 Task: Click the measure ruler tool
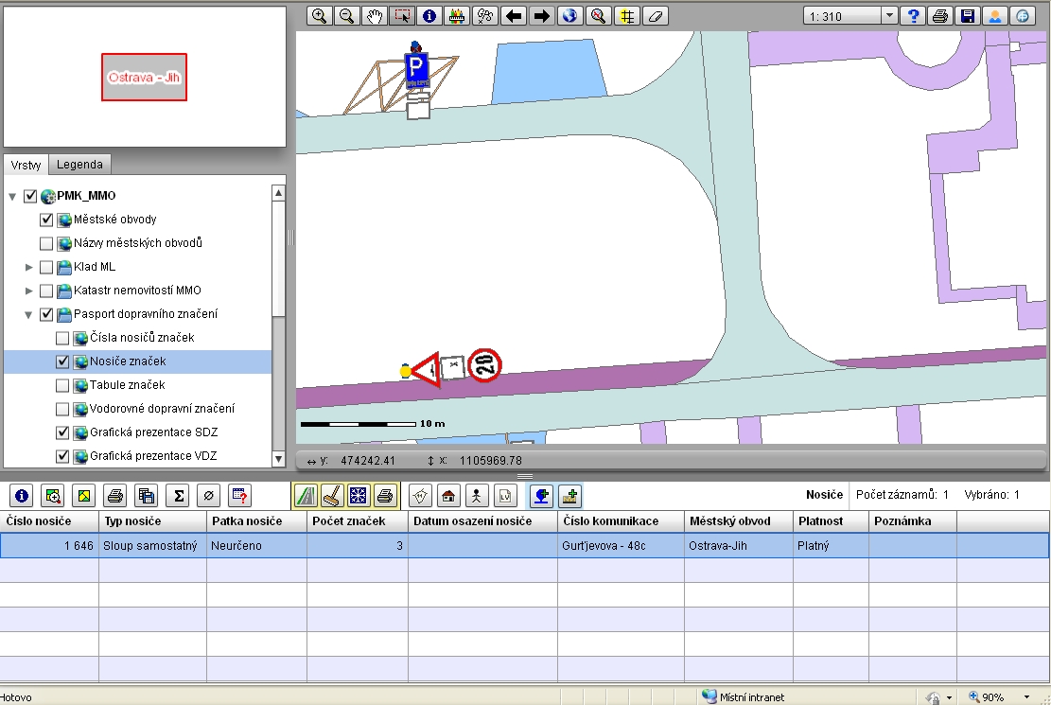coord(457,16)
